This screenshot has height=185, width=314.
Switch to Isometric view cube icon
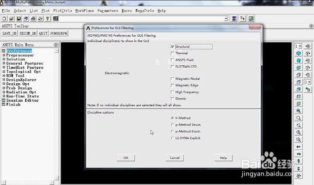(299, 53)
